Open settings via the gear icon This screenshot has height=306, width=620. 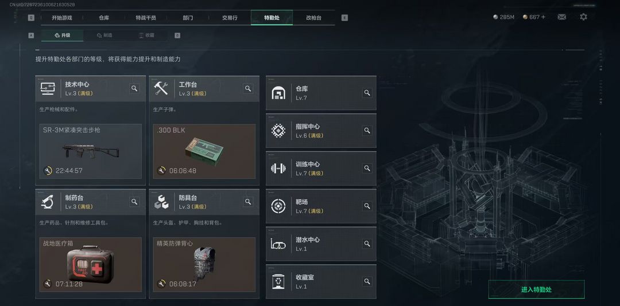583,17
